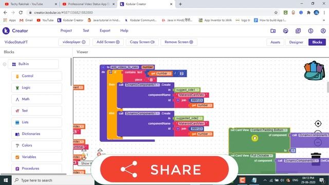The image size is (329, 185).
Task: Switch to the Designer view
Action: click(296, 42)
